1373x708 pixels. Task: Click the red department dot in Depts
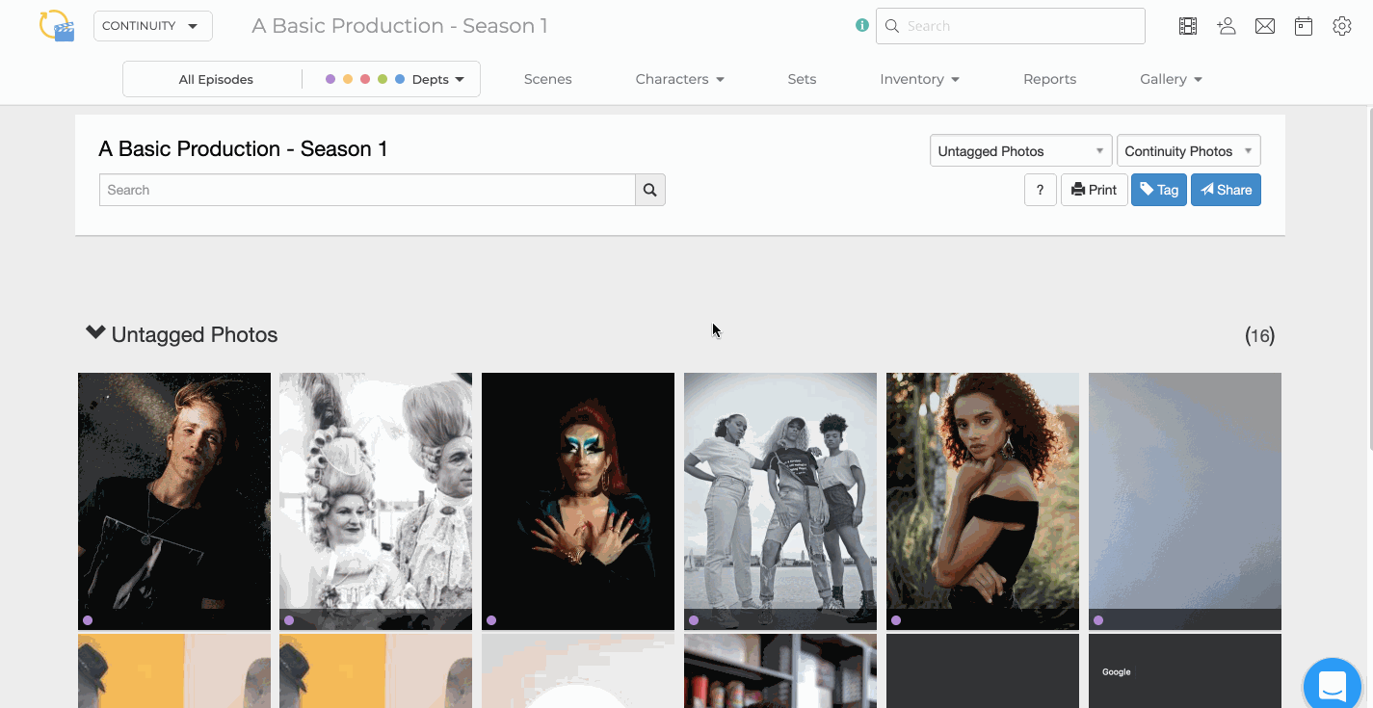[x=365, y=79]
